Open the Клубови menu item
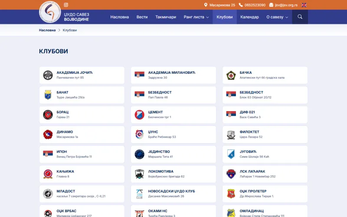This screenshot has height=217, width=347. pos(225,17)
